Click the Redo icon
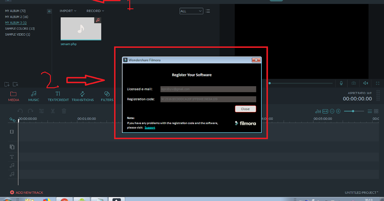Viewport: 384px width, 201px height. (31, 111)
